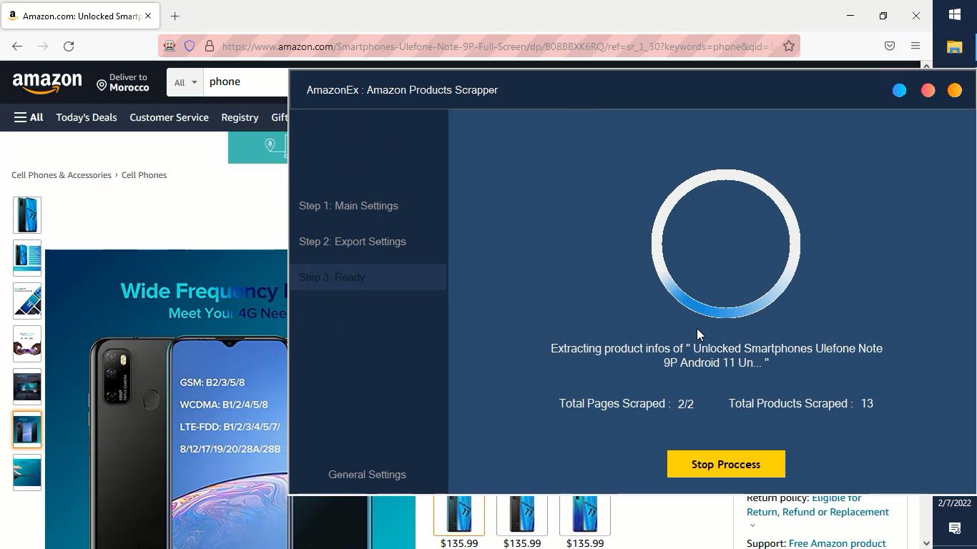Bookmark this page with the star icon

(x=789, y=46)
